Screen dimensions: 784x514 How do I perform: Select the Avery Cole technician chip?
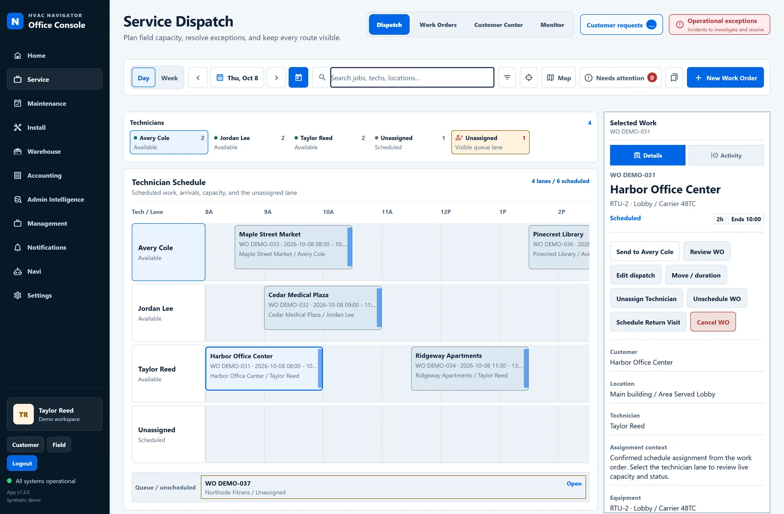[x=169, y=142]
